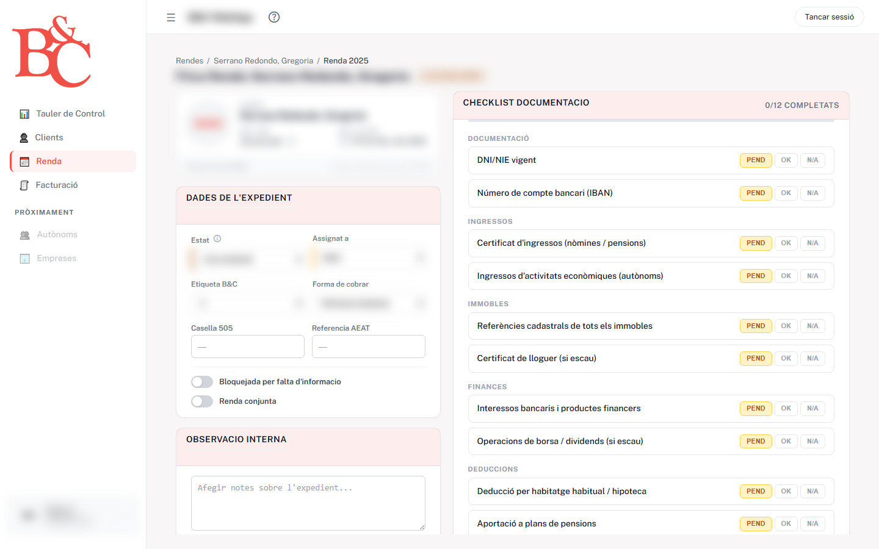Open the Serrano Redondo, Gregoria breadcrumb link

click(264, 60)
